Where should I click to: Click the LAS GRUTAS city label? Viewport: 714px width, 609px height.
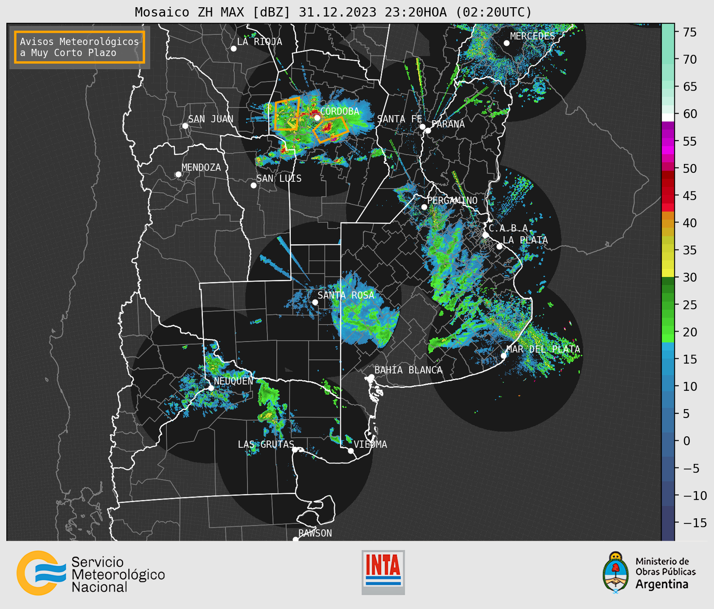pyautogui.click(x=266, y=444)
